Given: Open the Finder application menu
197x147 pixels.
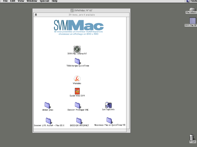Looking at the screenshot, I should tap(191, 1).
